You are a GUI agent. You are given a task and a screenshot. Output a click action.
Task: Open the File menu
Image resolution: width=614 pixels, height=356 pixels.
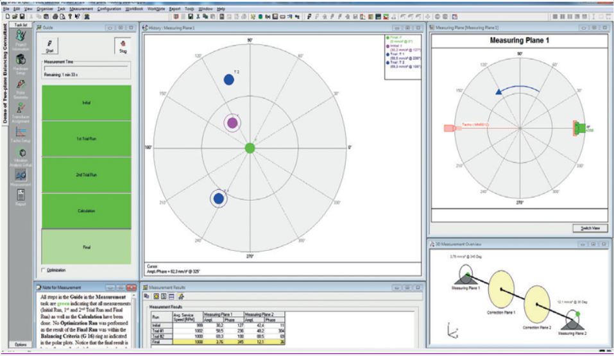[x=6, y=8]
